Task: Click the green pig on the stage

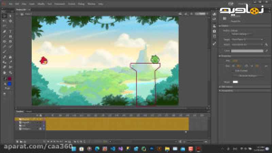Action: [x=155, y=59]
